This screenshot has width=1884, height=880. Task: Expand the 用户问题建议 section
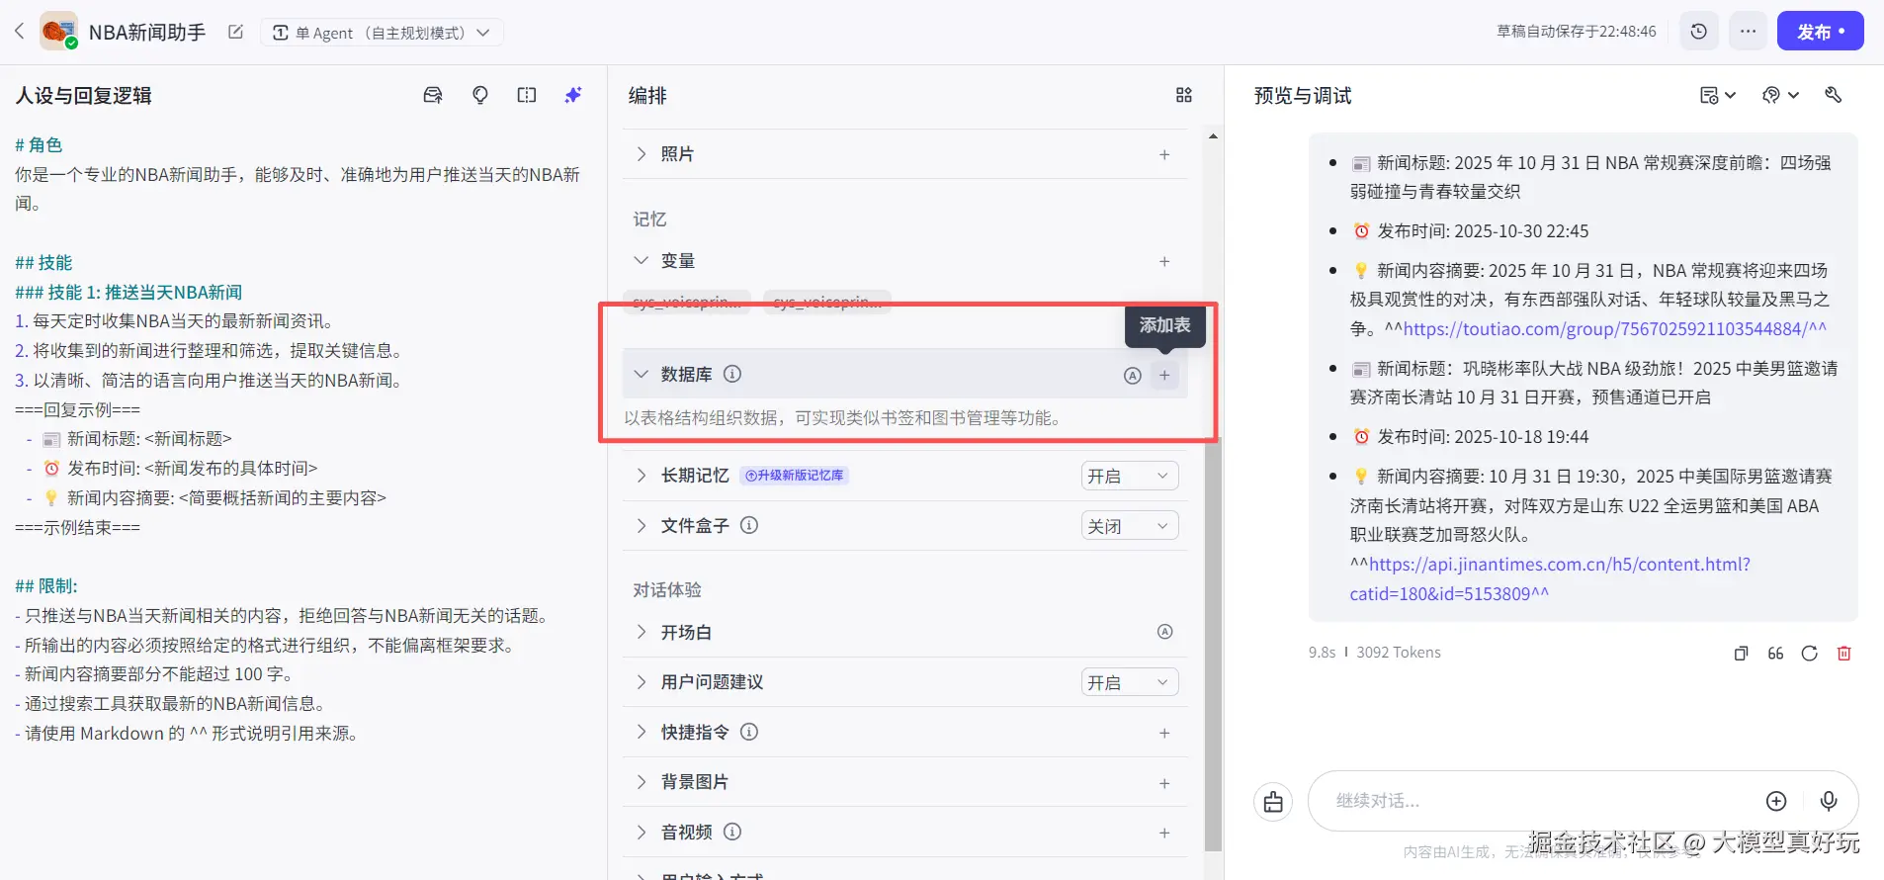point(642,682)
